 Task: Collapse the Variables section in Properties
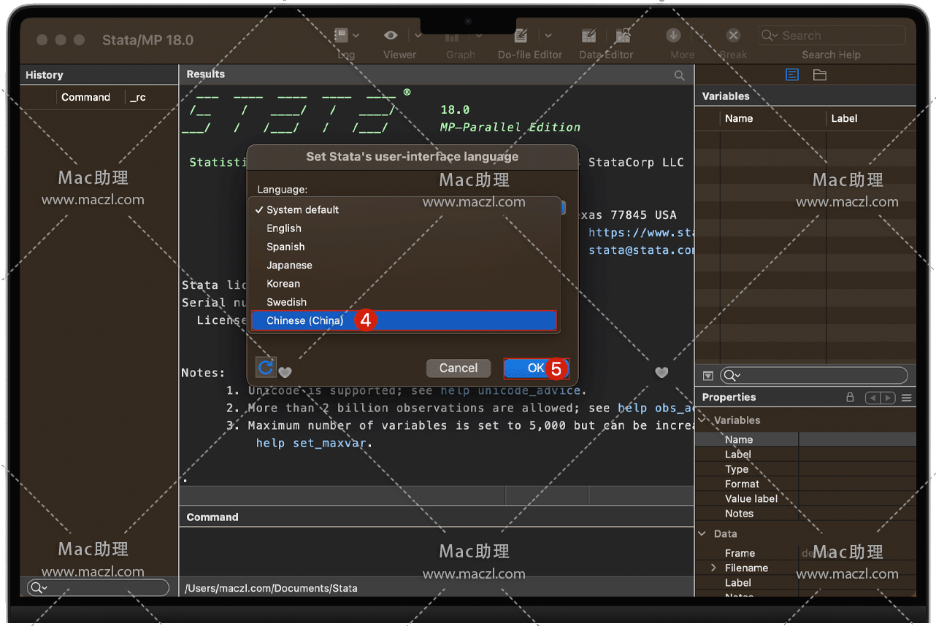[703, 420]
